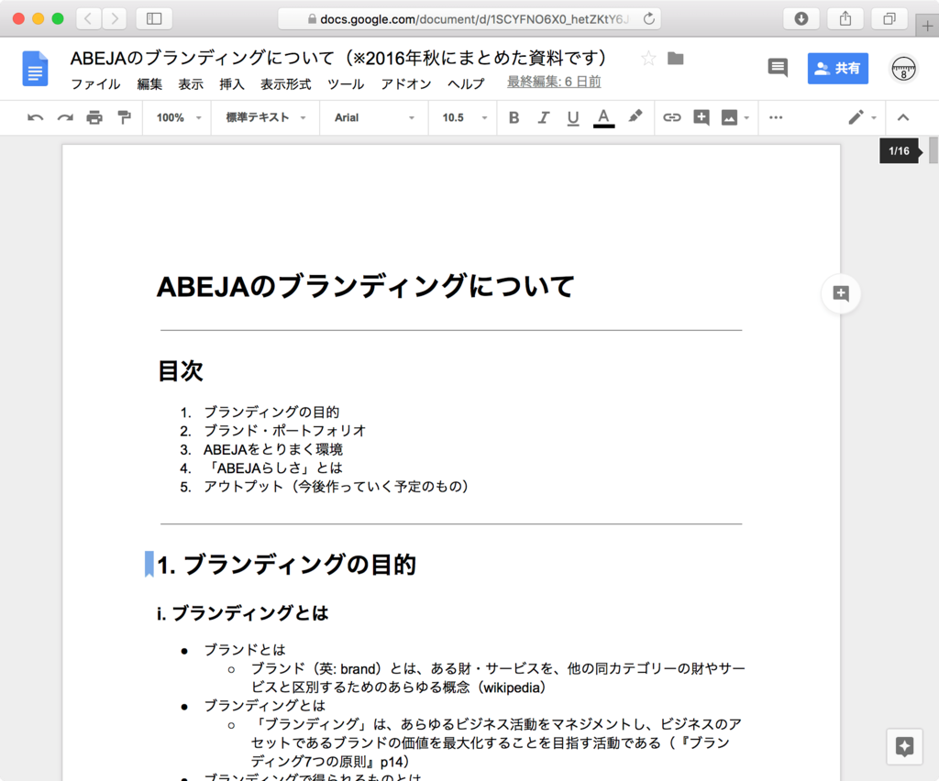This screenshot has width=939, height=781.
Task: Click TOC entry 「ABEJAらしさ」とは
Action: [x=273, y=468]
